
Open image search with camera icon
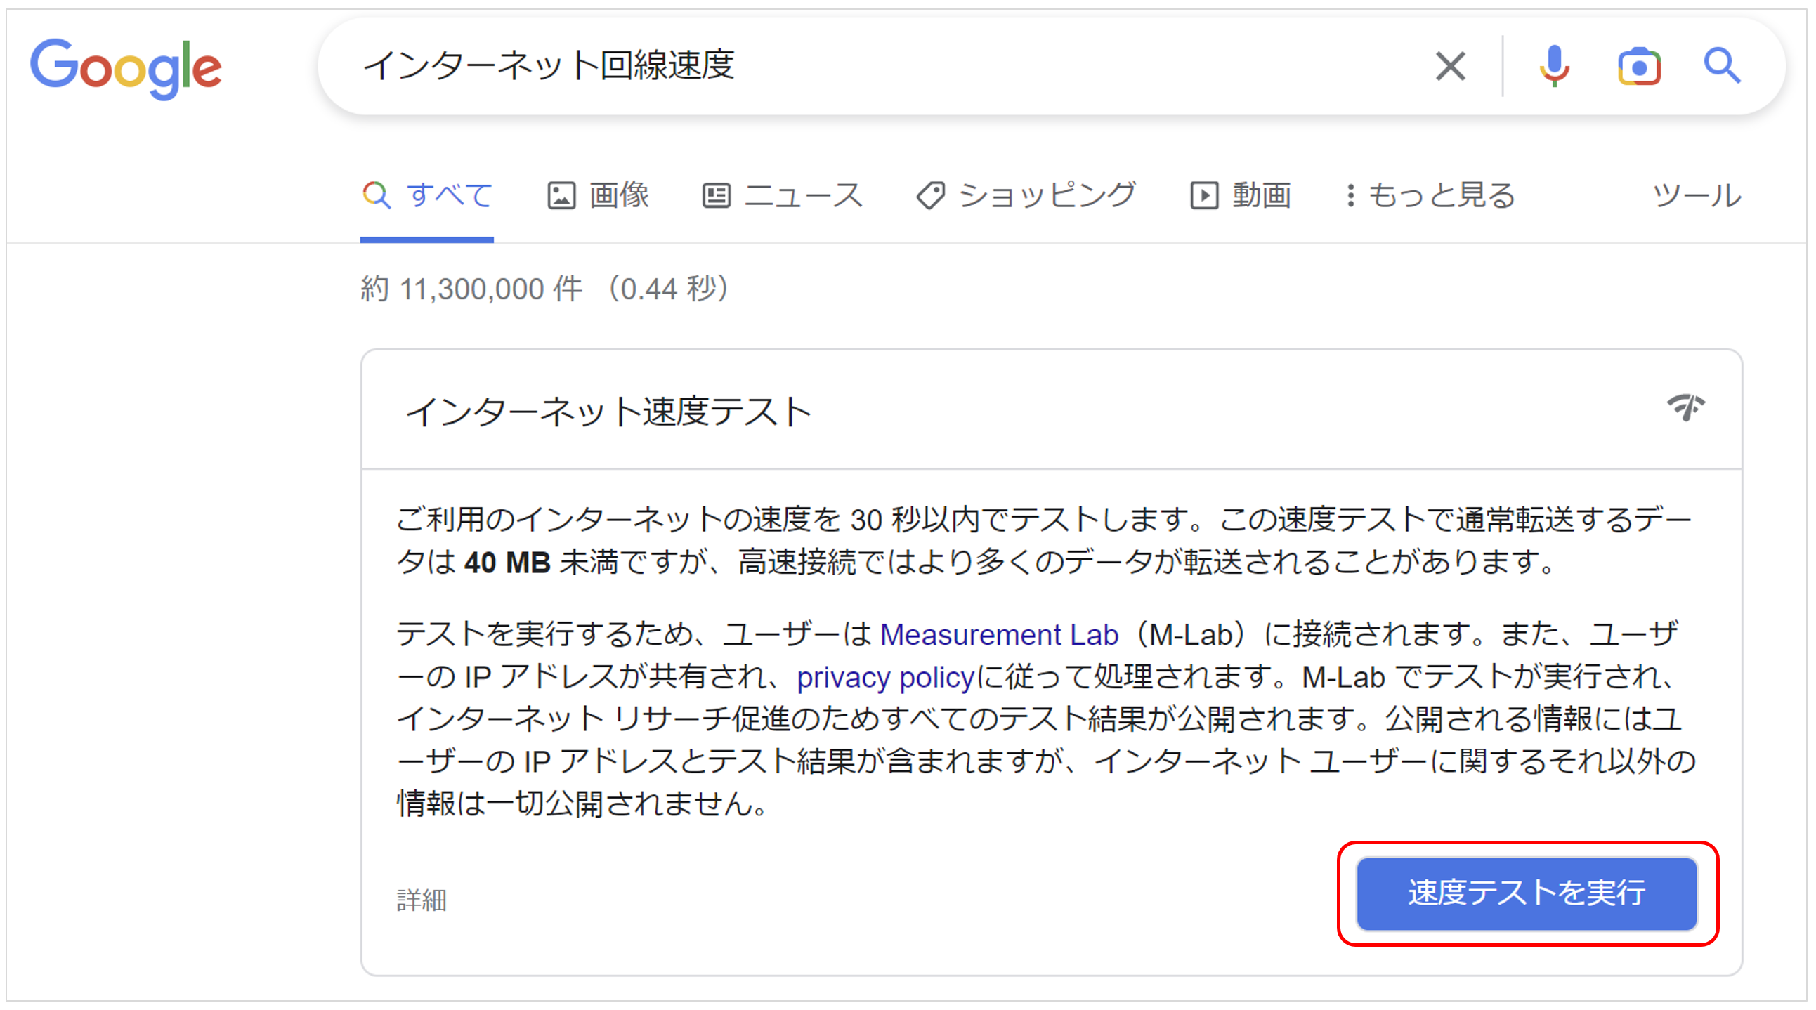(1638, 67)
